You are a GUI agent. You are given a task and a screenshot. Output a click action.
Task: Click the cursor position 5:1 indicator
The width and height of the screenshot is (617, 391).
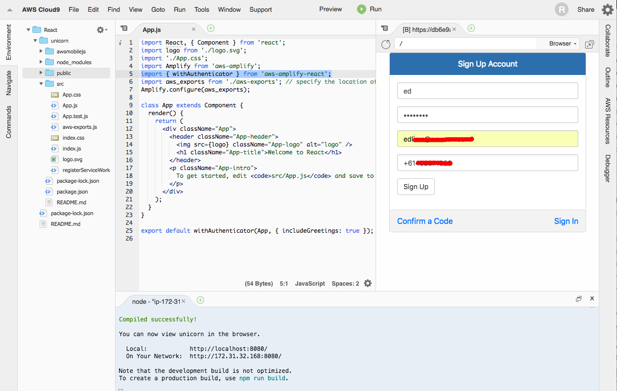coord(284,283)
